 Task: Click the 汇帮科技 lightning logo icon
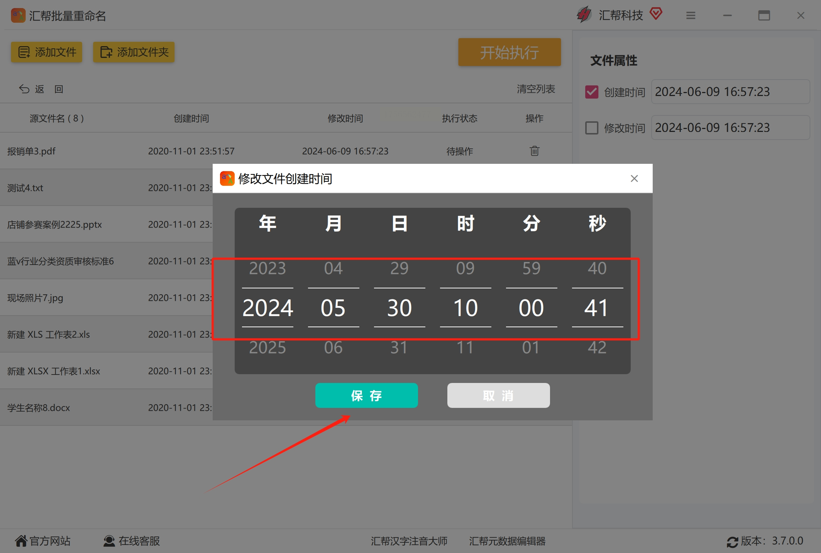(x=584, y=15)
